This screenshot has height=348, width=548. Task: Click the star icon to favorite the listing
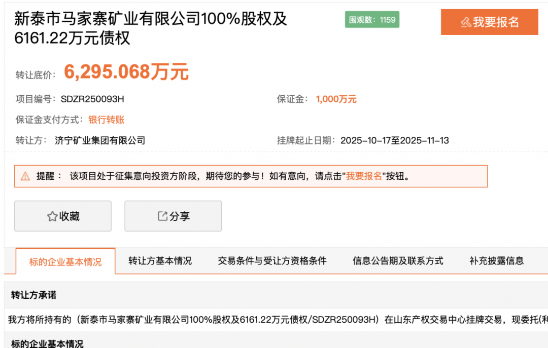point(51,216)
